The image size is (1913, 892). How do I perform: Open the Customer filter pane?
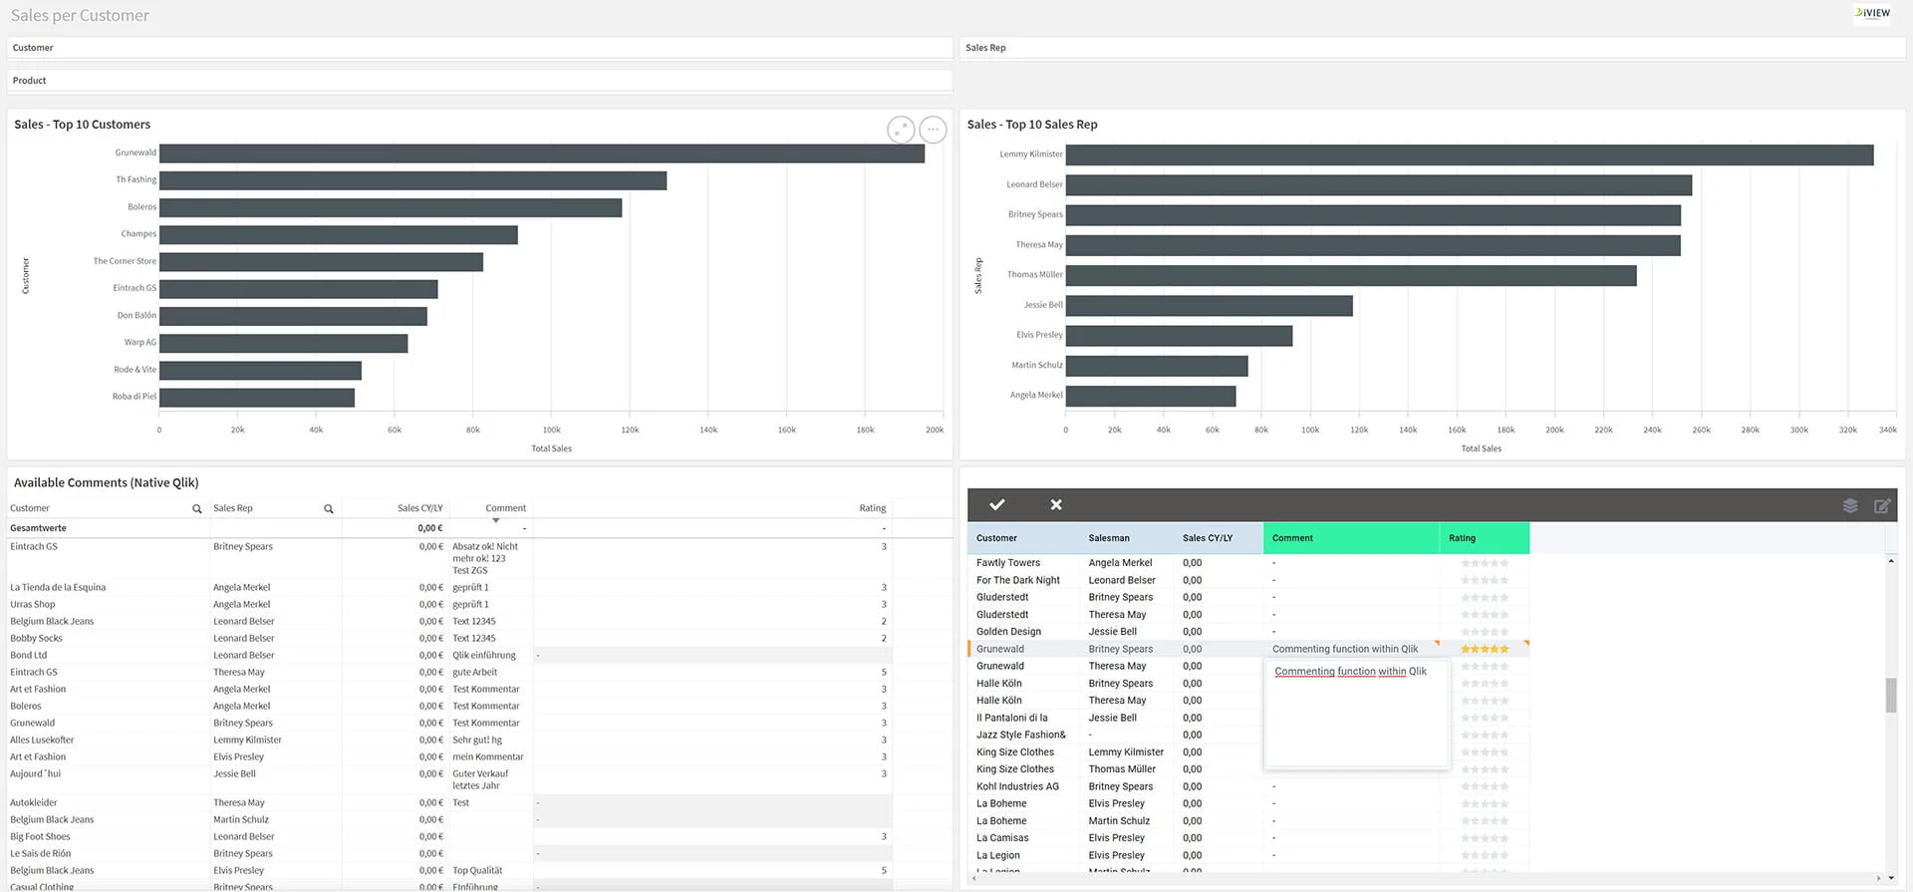pyautogui.click(x=479, y=48)
